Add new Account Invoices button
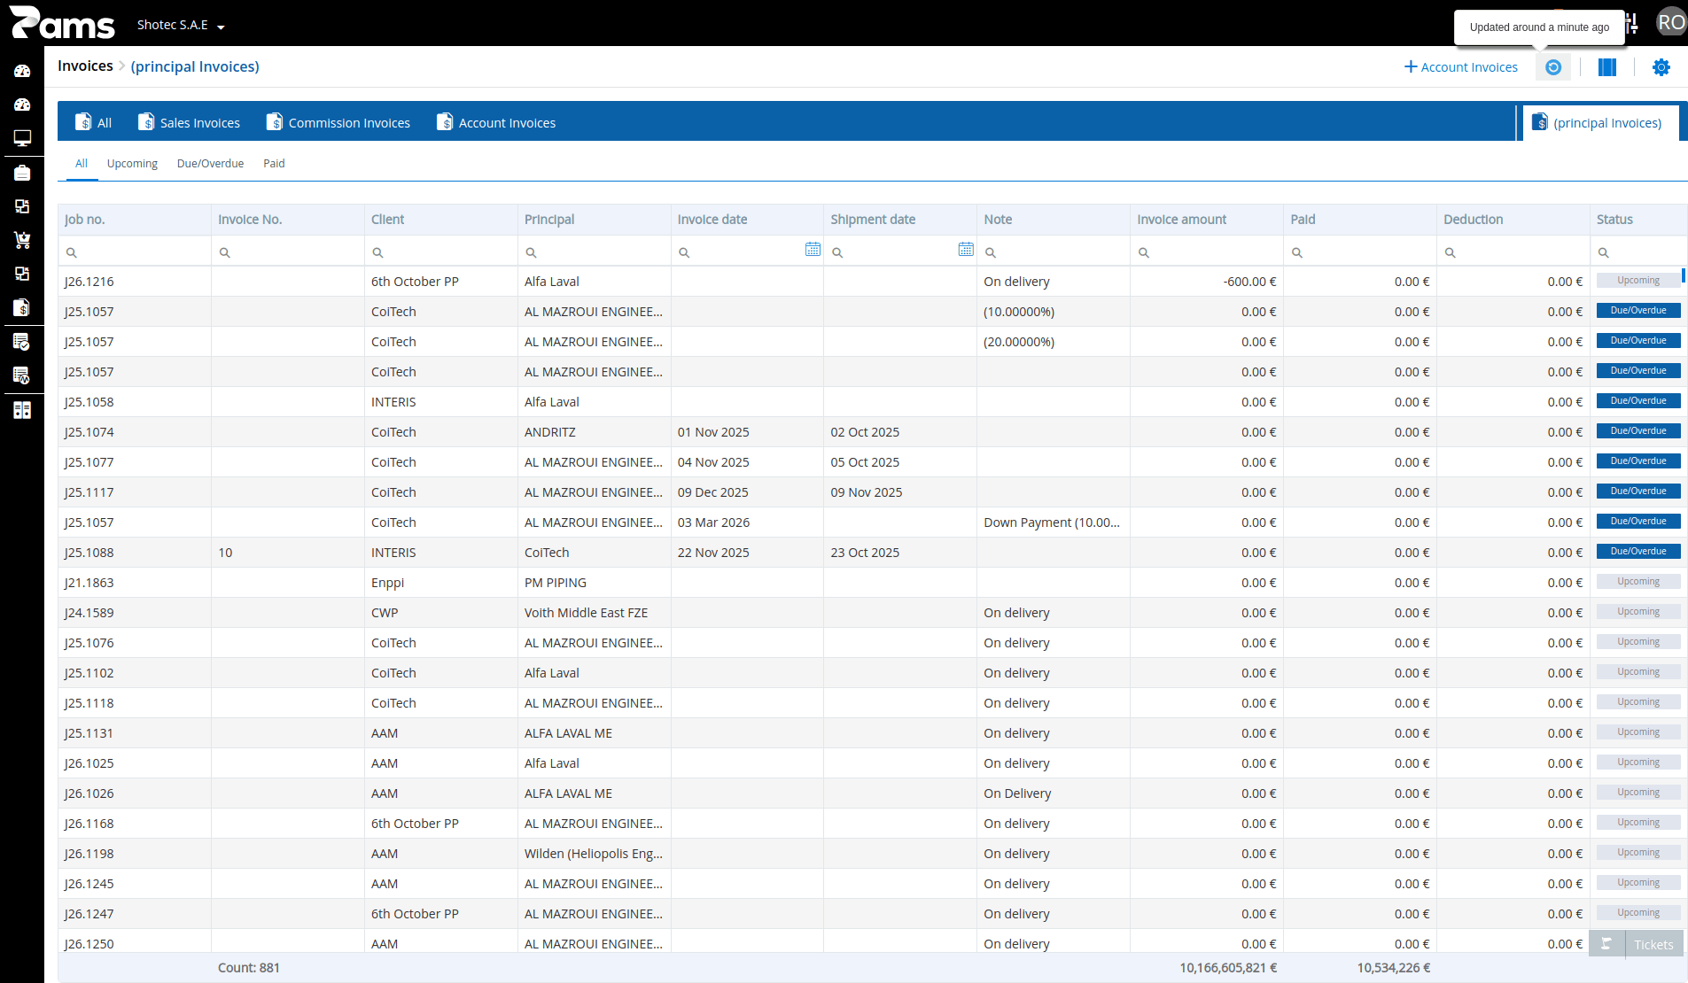The image size is (1688, 983). (1461, 67)
